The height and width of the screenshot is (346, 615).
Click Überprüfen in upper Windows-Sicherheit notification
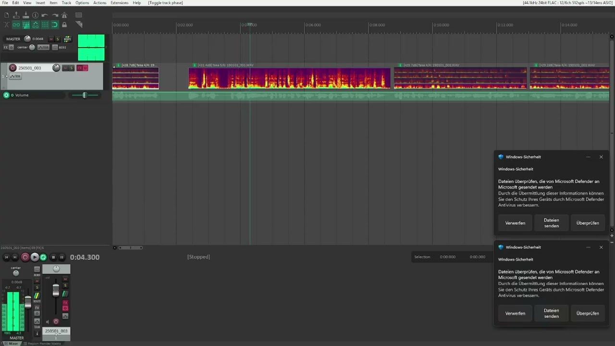[587, 223]
